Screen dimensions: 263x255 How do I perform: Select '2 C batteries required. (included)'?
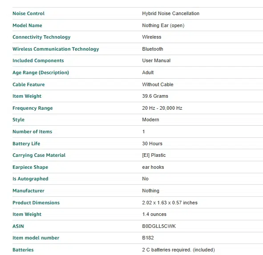pos(178,250)
